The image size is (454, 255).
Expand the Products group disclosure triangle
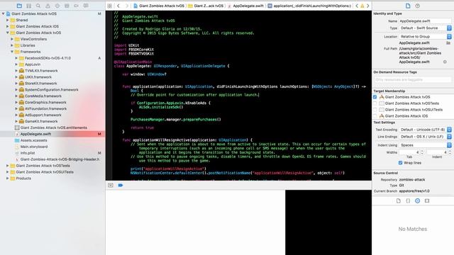pos(8,178)
